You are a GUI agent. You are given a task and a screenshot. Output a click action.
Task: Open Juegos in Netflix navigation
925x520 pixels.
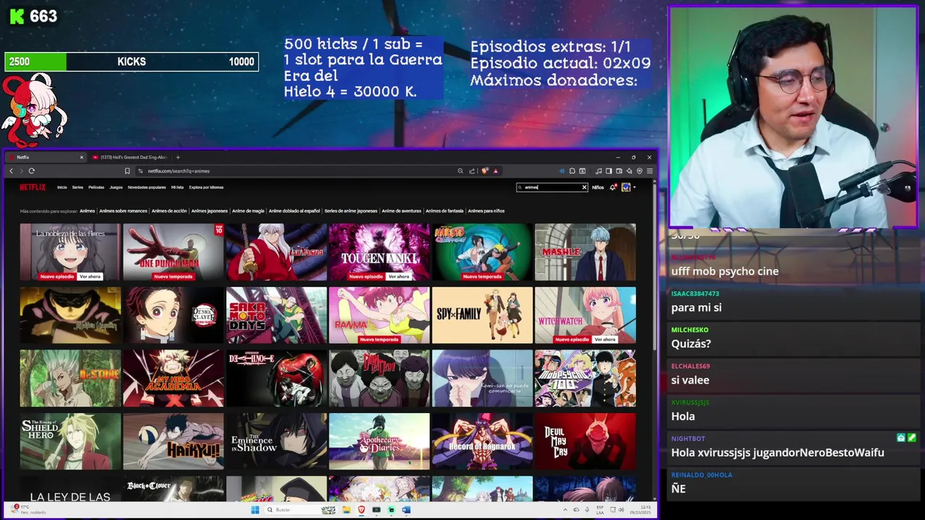[x=116, y=187]
